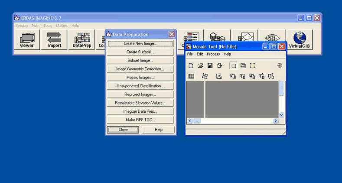Click the vertical scrollbar thumb in Mosaic Tool
This screenshot has height=183, width=342.
point(281,88)
